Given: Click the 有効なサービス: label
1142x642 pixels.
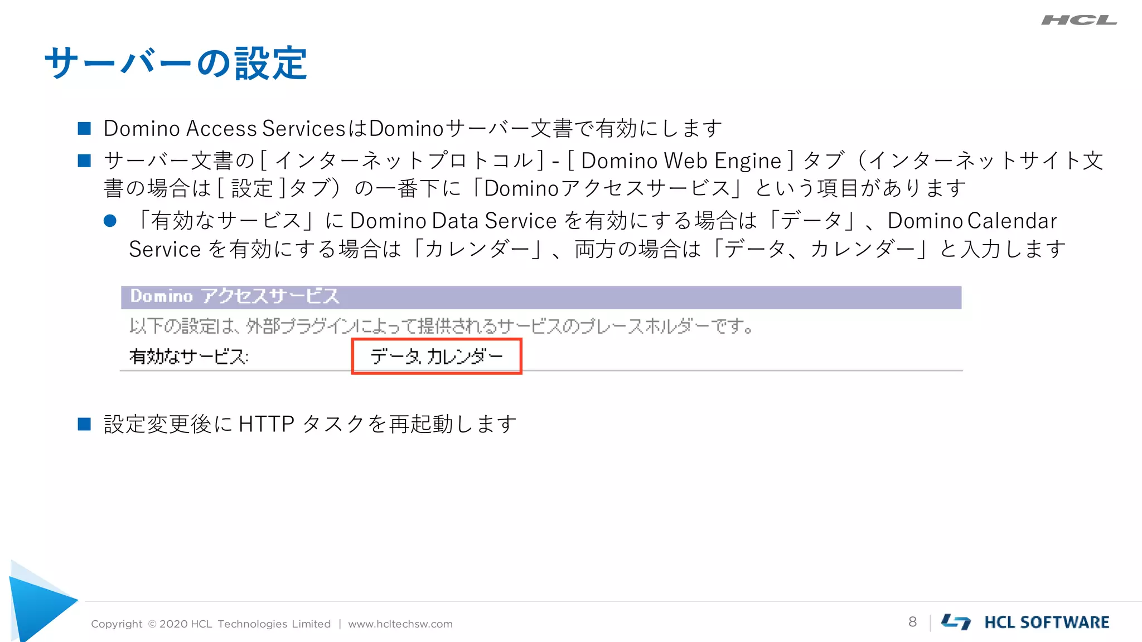Looking at the screenshot, I should click(x=188, y=357).
